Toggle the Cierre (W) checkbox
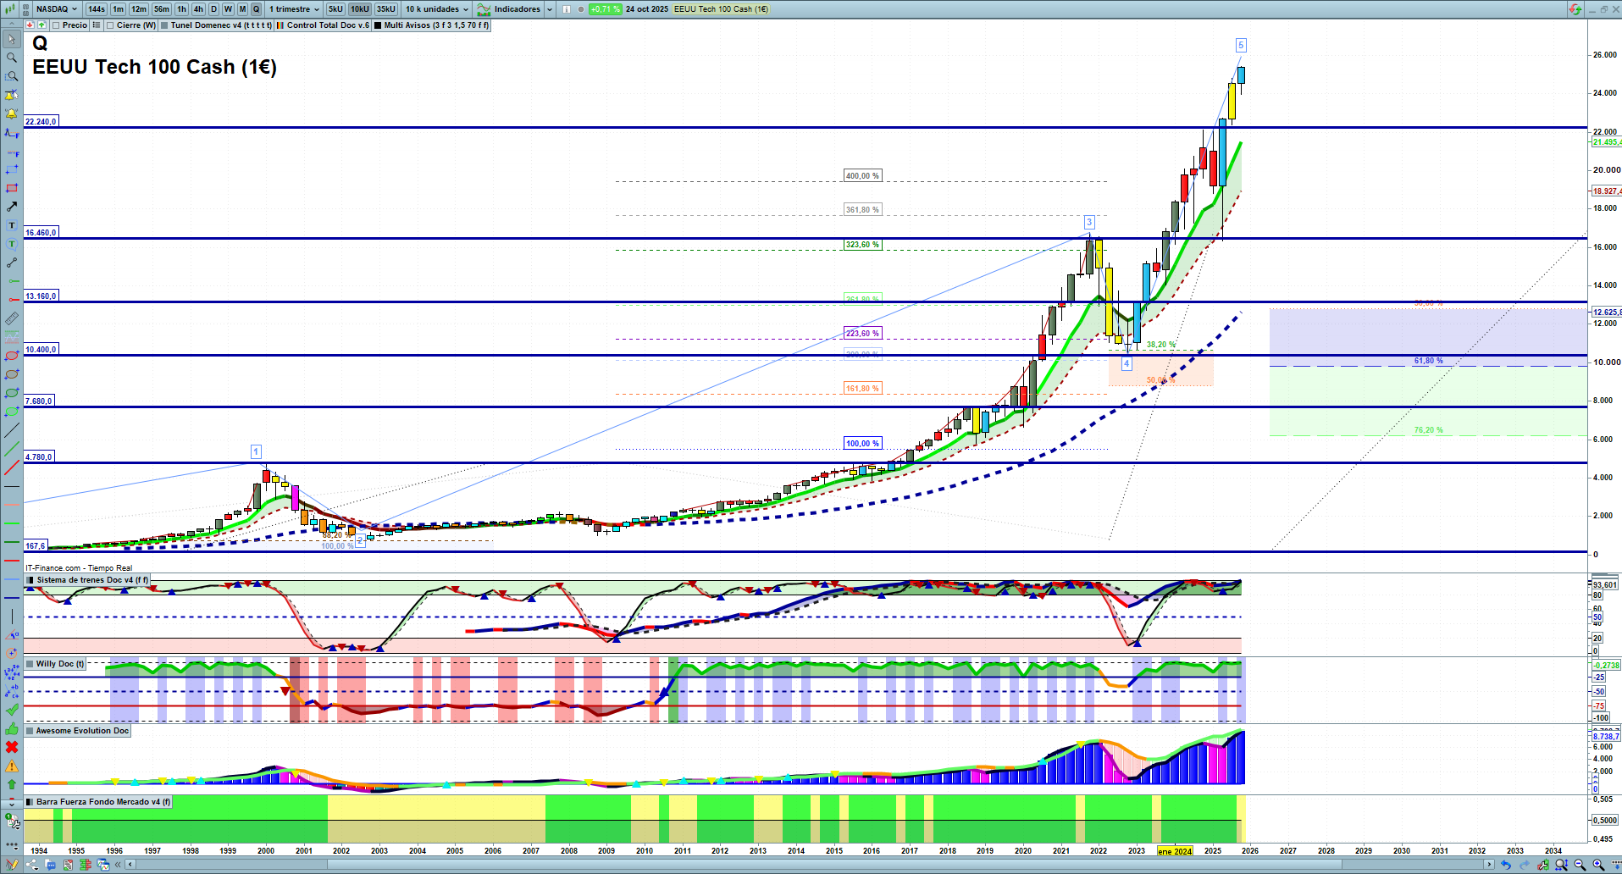The width and height of the screenshot is (1622, 874). [110, 25]
